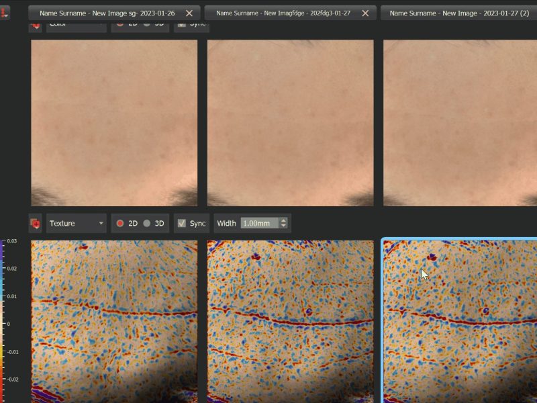Viewport: 537px width, 403px height.
Task: Click the Width 1.00mm input field
Action: click(x=259, y=224)
